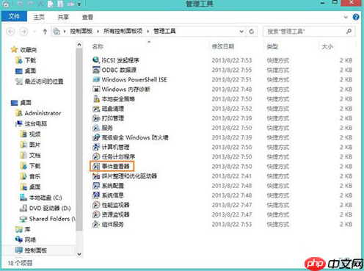Click the refresh address bar button
Viewport: 364px width, 271px height.
click(x=251, y=32)
